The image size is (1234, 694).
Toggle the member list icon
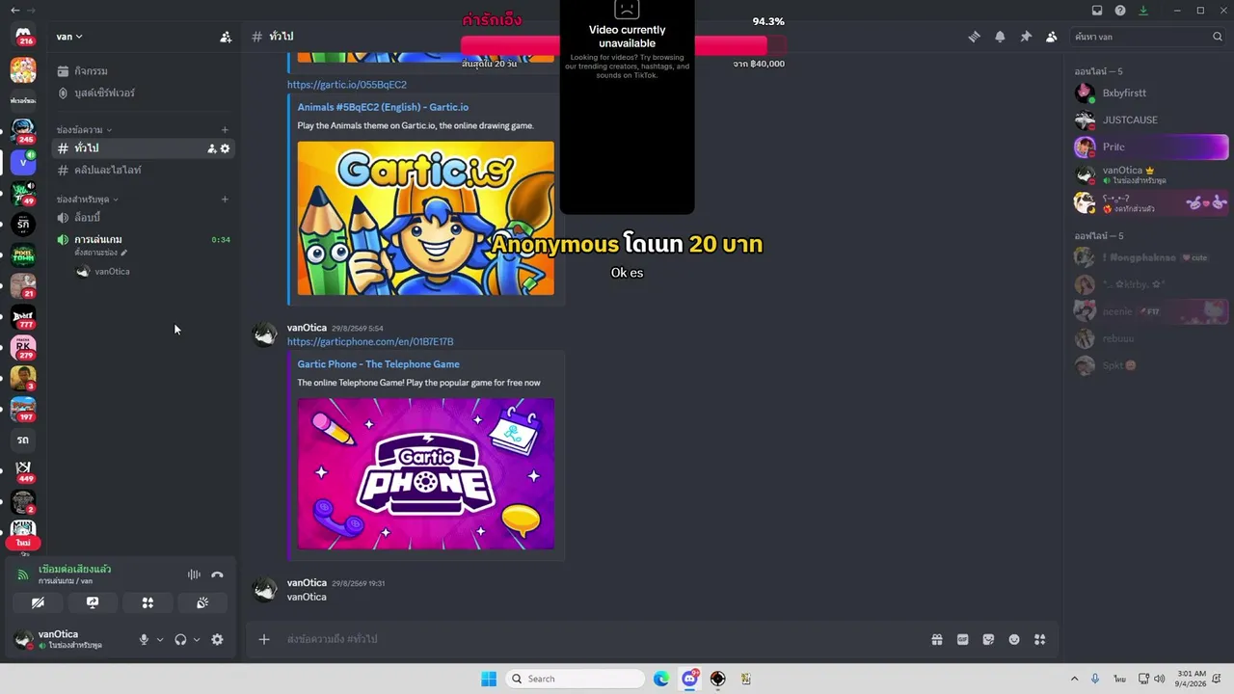[1051, 37]
